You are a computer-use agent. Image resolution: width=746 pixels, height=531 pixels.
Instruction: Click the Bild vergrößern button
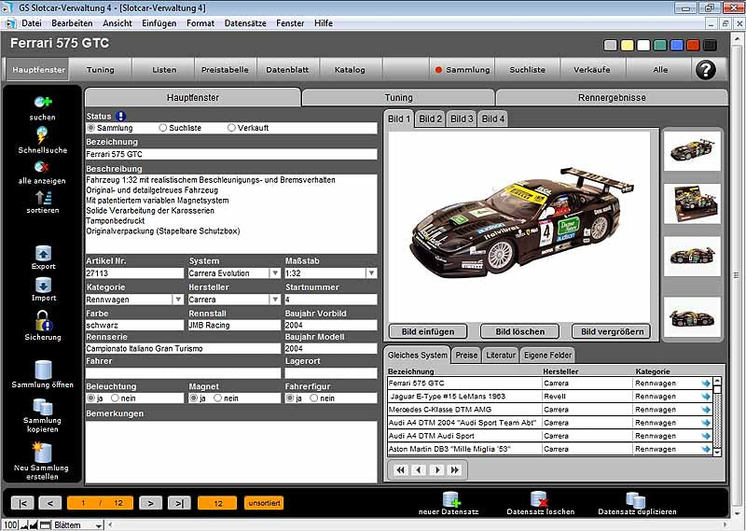click(x=612, y=331)
